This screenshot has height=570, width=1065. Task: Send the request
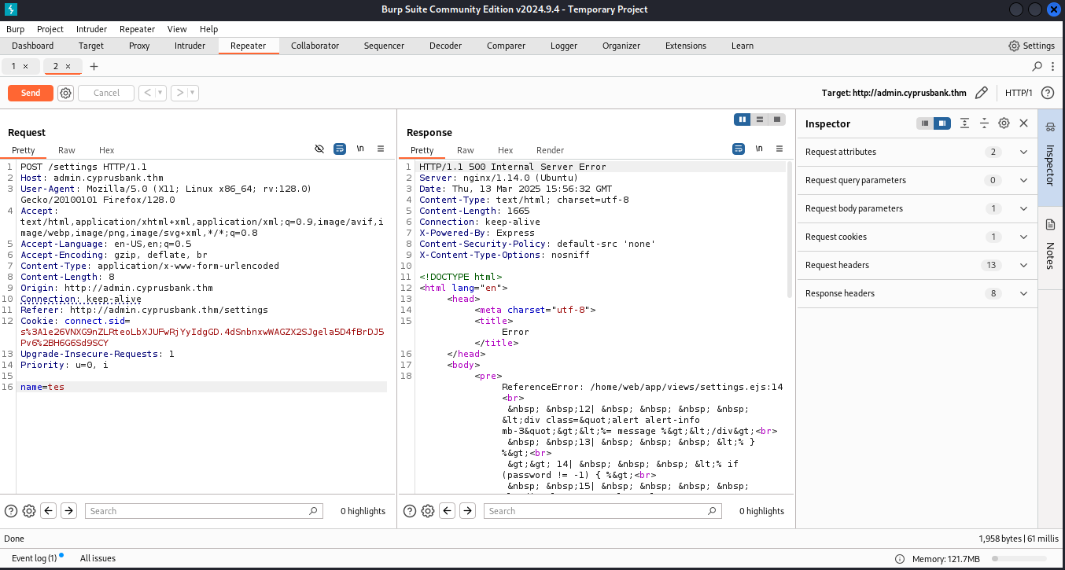coord(31,93)
